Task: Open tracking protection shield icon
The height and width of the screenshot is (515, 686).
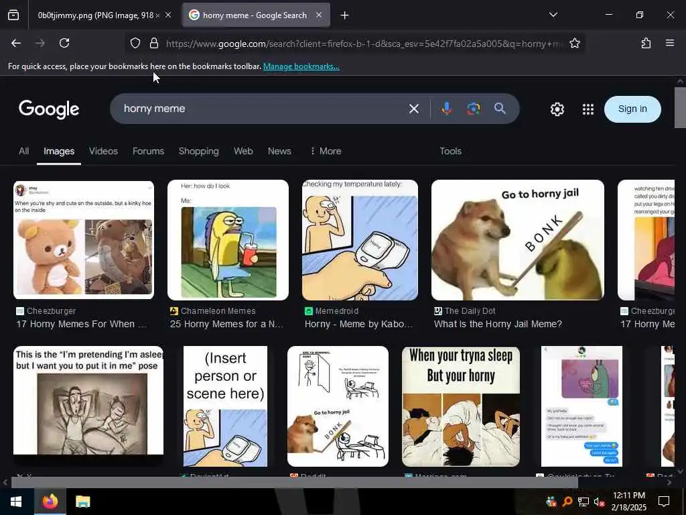Action: (x=135, y=43)
